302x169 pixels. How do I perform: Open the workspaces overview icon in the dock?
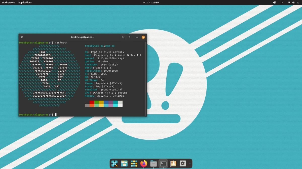[x=124, y=163]
